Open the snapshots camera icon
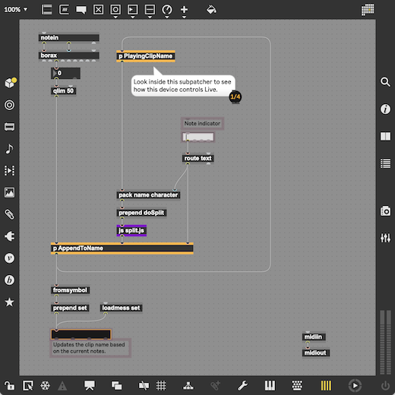Viewport: 395px width, 395px height. coord(385,210)
